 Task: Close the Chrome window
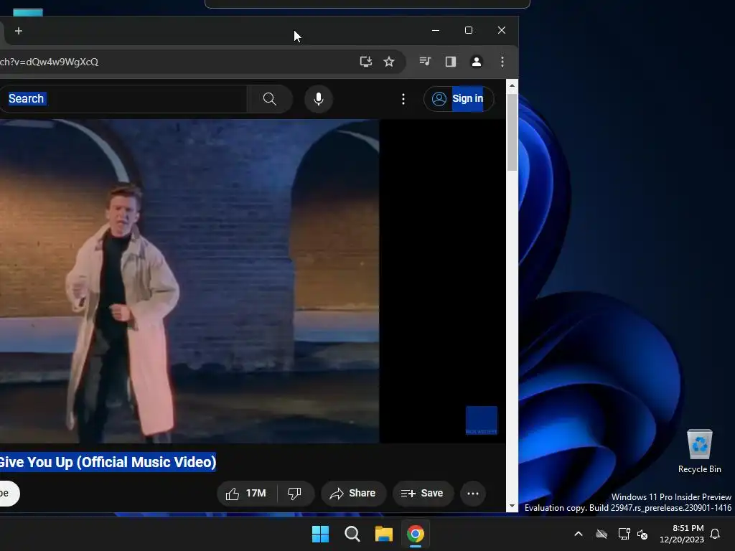click(502, 30)
